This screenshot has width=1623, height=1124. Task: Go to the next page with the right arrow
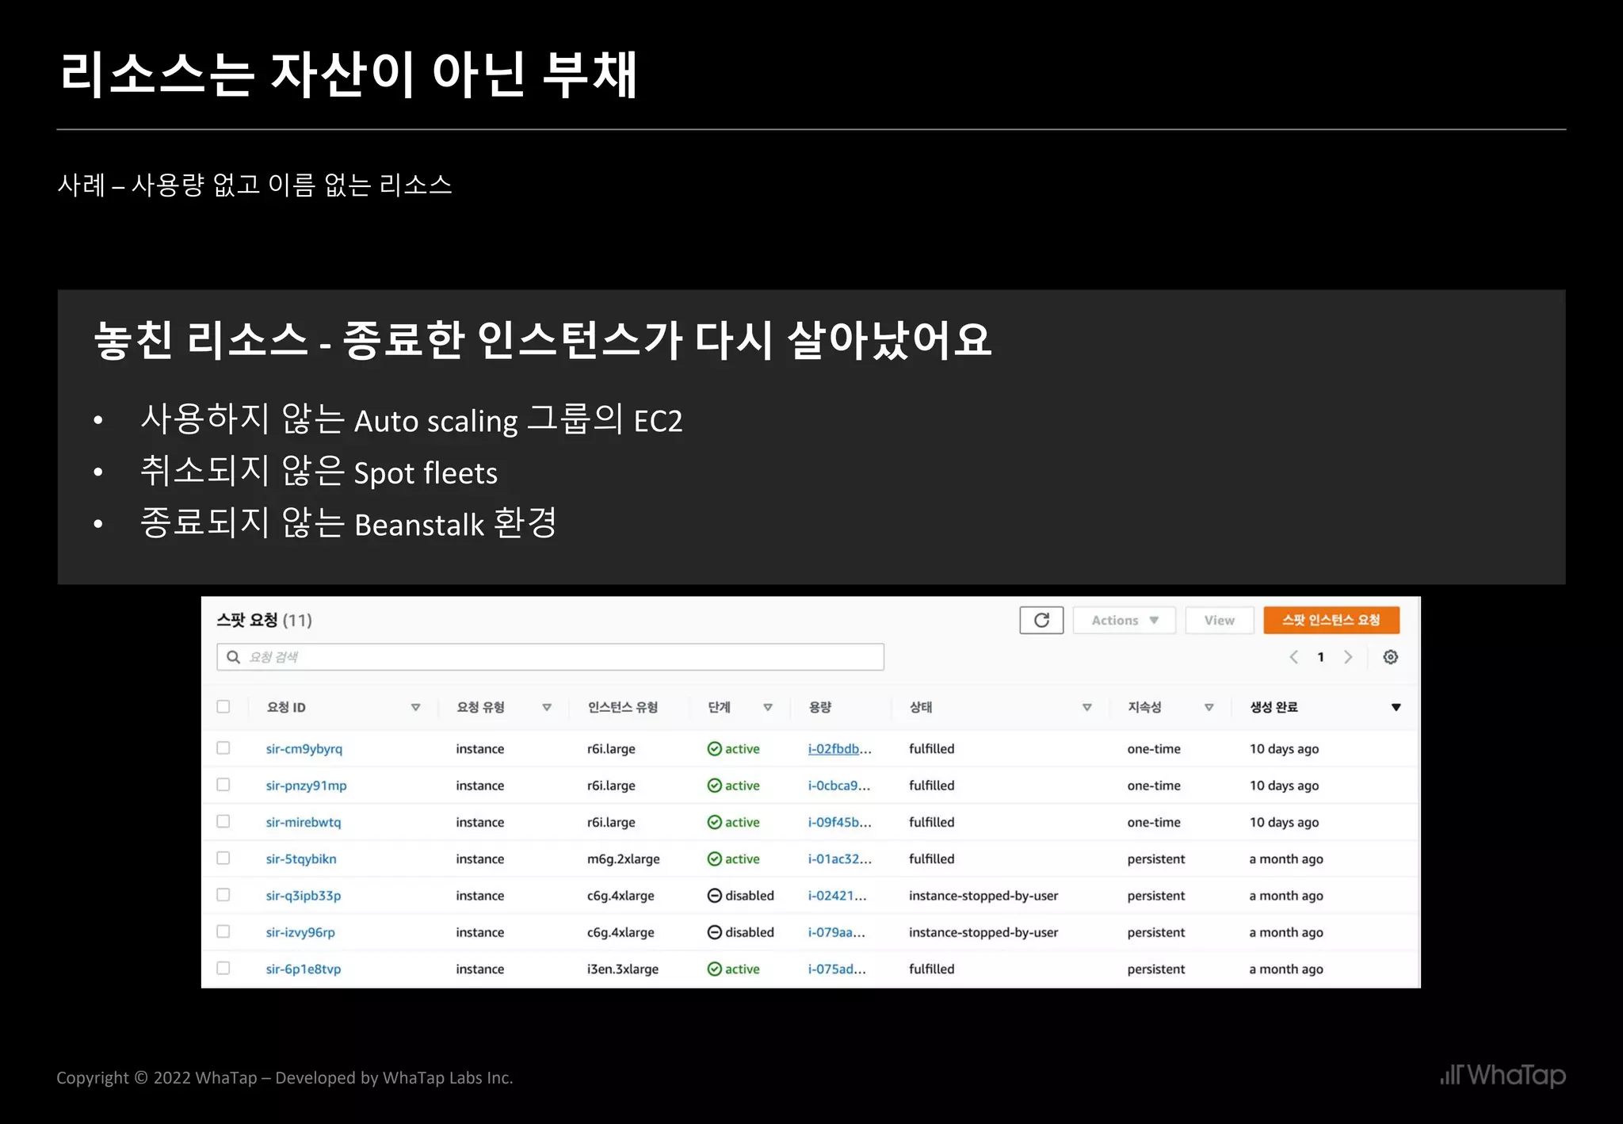tap(1348, 657)
